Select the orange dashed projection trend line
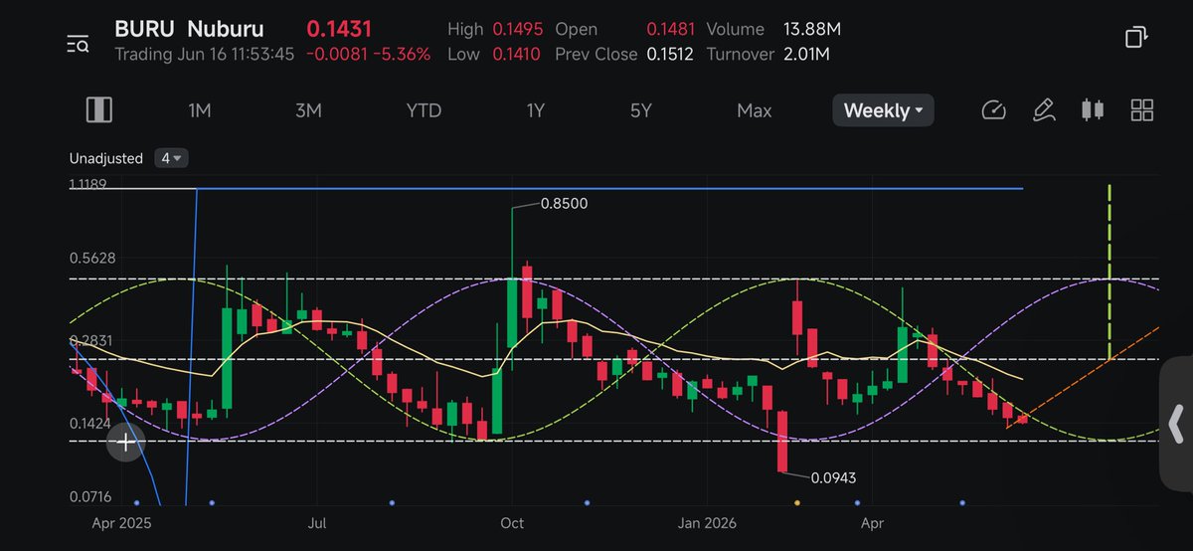This screenshot has width=1193, height=551. (x=1084, y=377)
